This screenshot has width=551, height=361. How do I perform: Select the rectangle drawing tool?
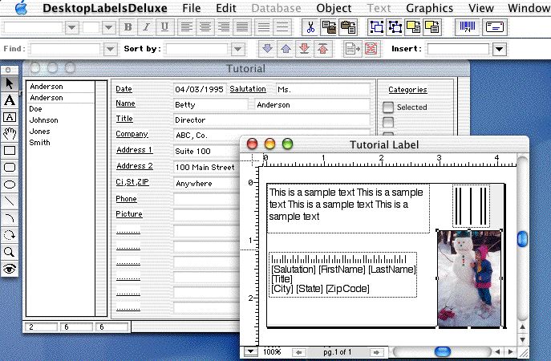click(10, 151)
